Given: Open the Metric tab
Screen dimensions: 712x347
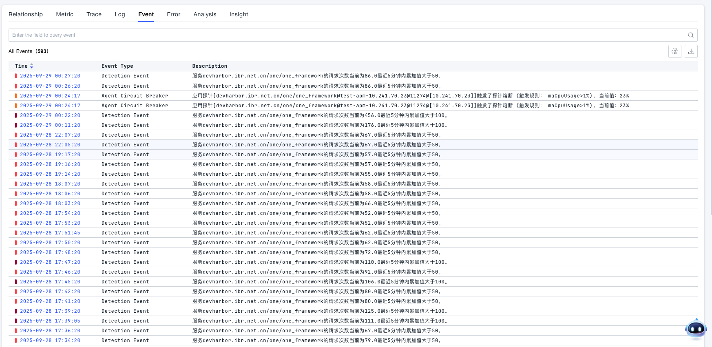Looking at the screenshot, I should [64, 14].
